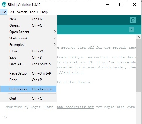Click the editor vertical scrollbar thumb
This screenshot has height=124, width=142.
coord(138,66)
